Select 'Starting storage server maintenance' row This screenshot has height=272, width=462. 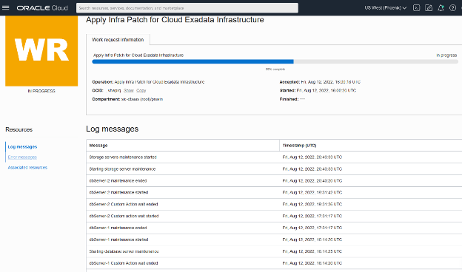click(274, 169)
